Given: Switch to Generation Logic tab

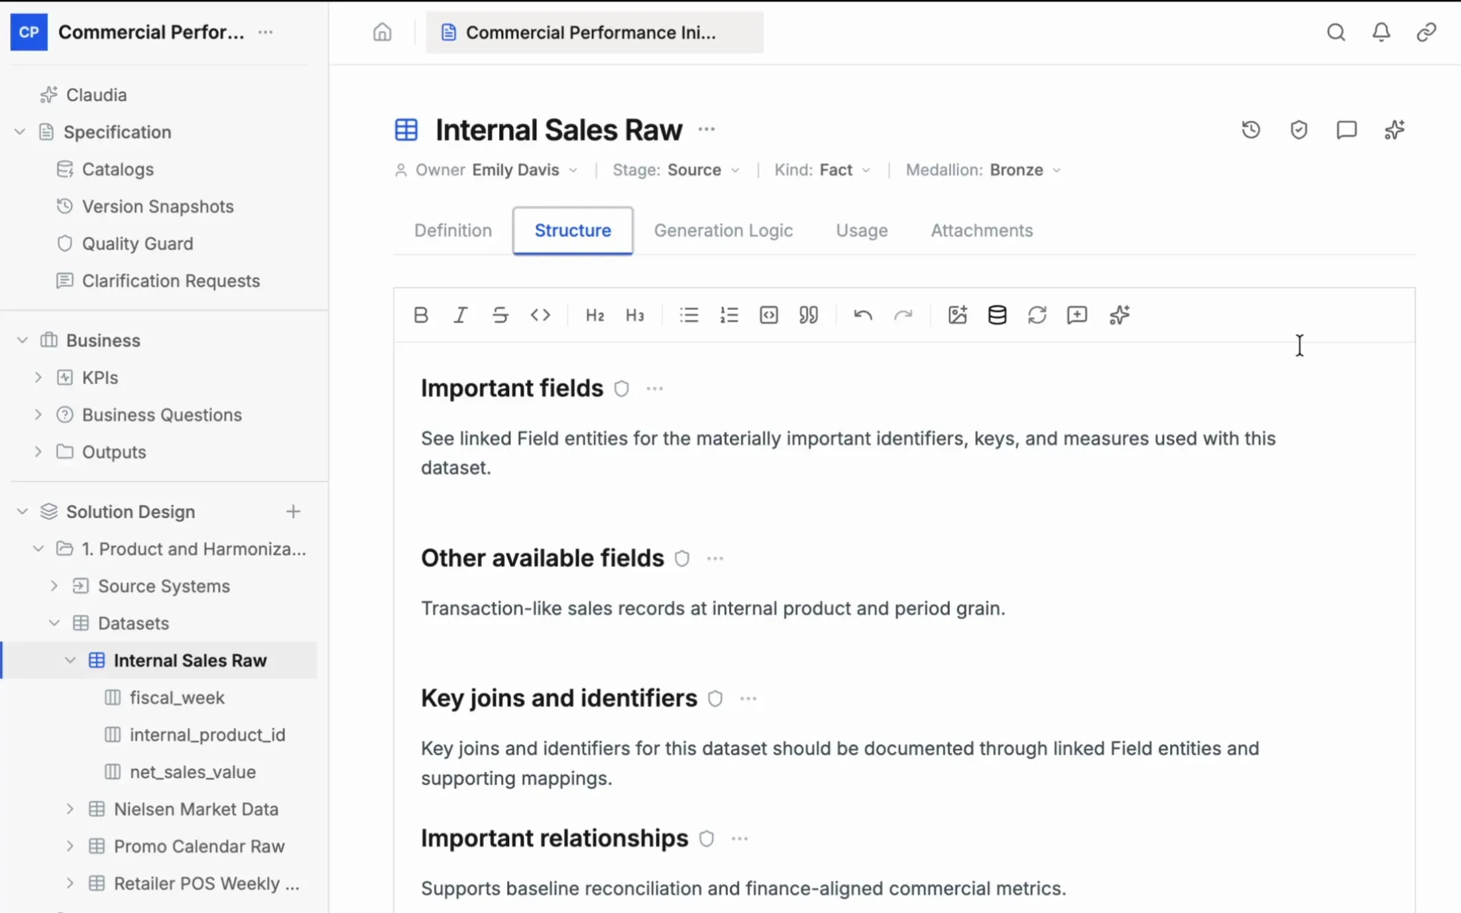Looking at the screenshot, I should (x=723, y=231).
